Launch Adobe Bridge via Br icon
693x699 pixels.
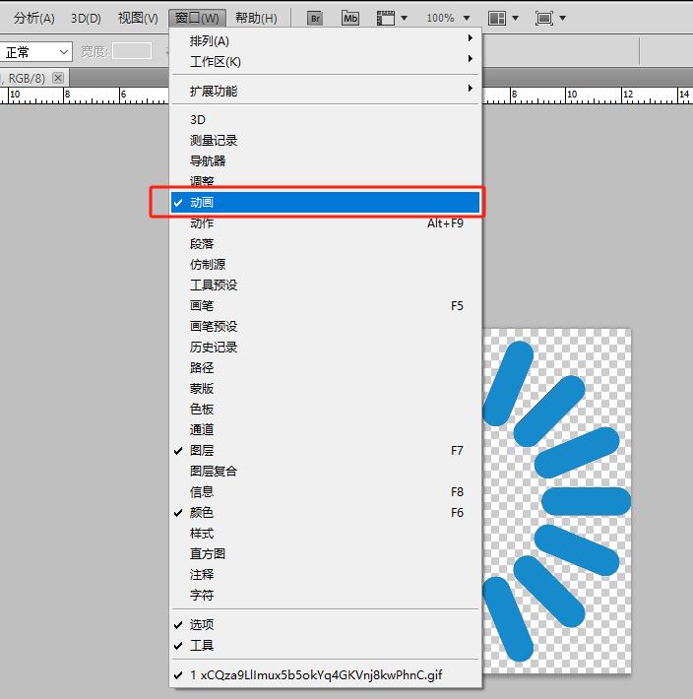pos(315,19)
